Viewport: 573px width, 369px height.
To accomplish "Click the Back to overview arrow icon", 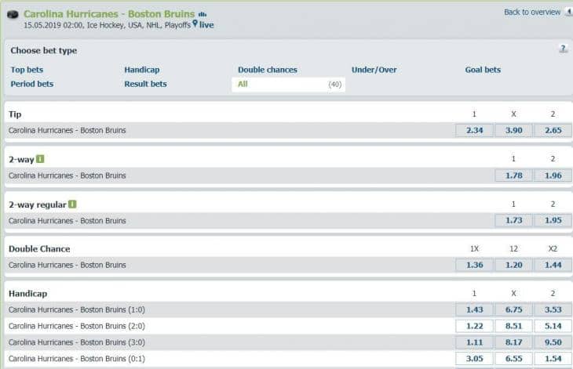I will coord(568,13).
